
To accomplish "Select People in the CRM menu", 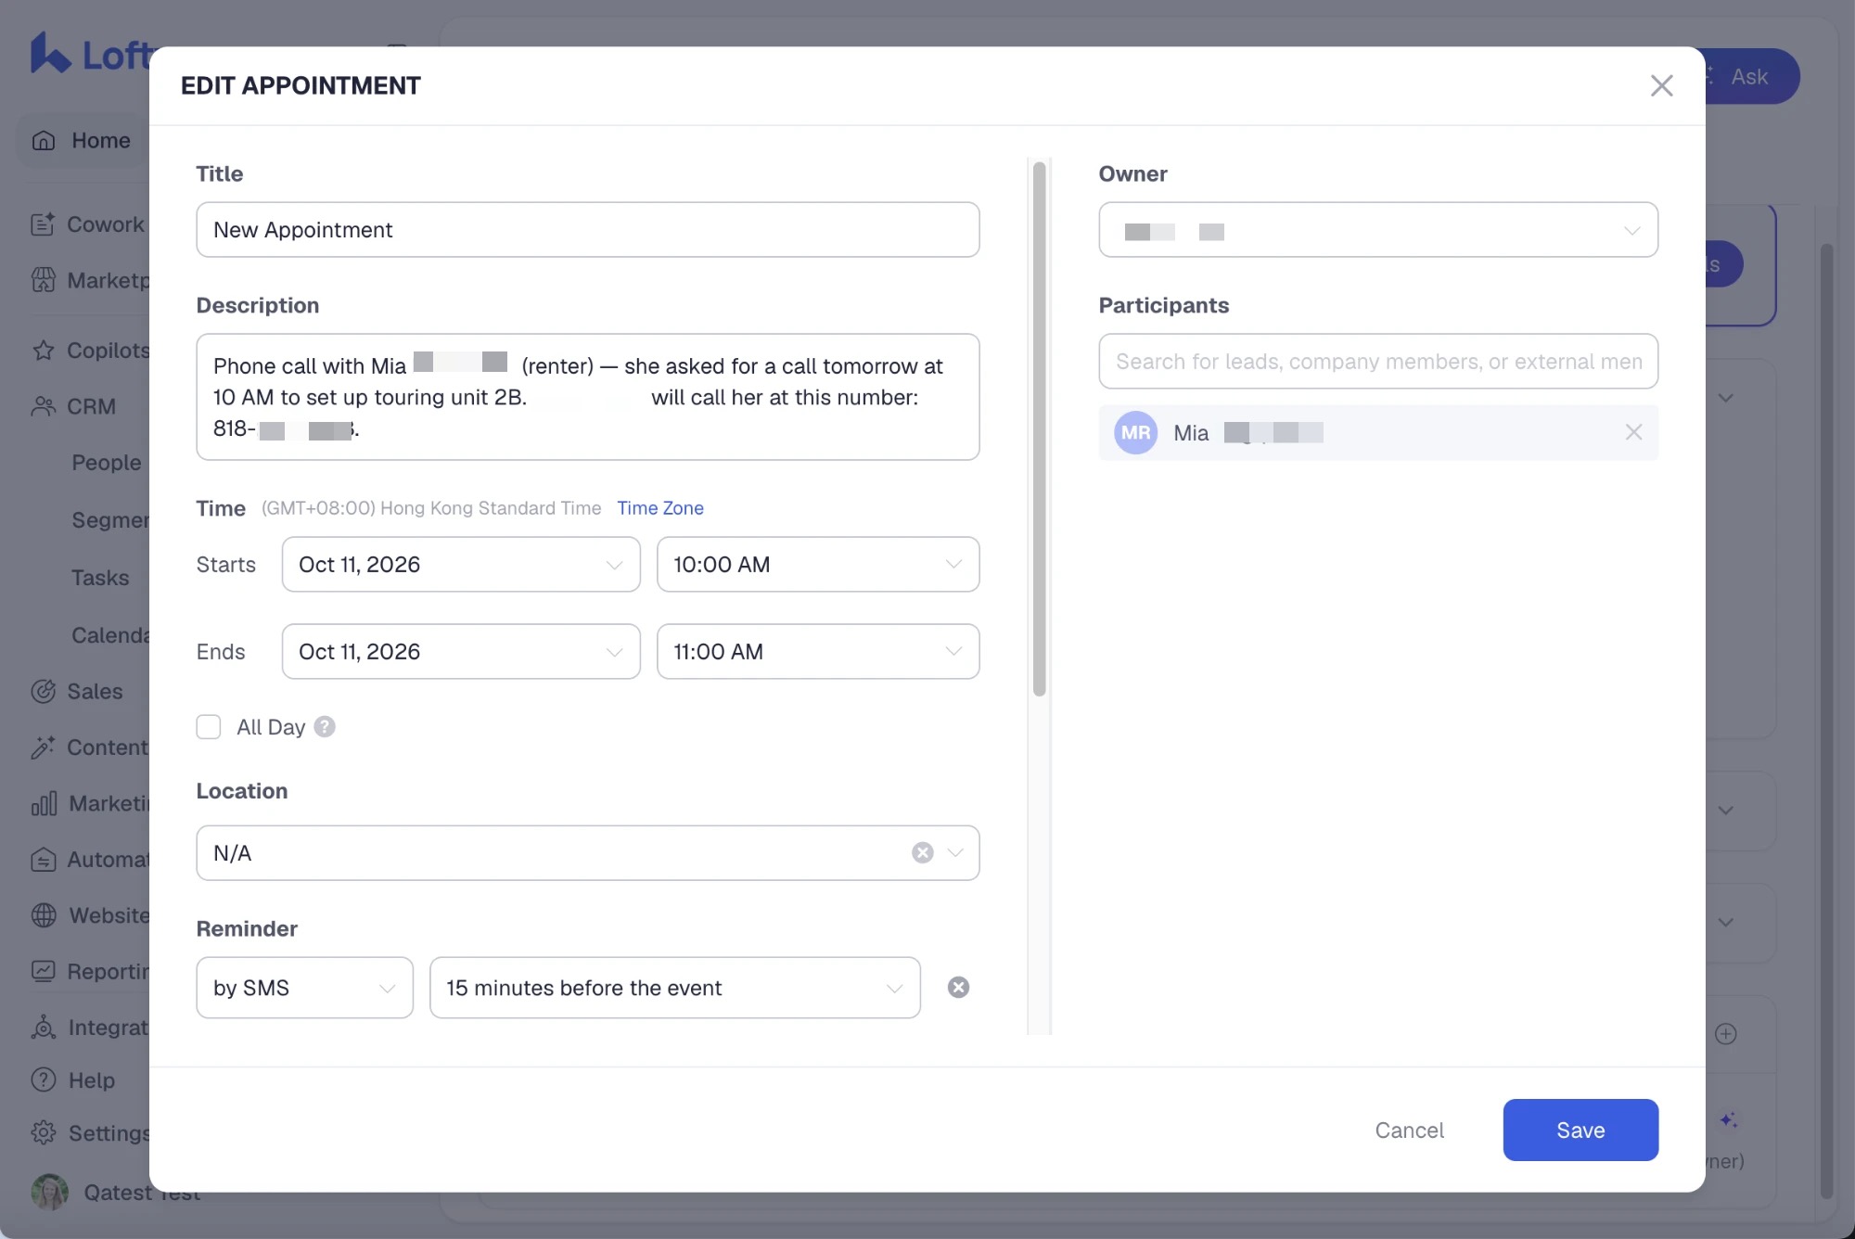I will pos(107,463).
